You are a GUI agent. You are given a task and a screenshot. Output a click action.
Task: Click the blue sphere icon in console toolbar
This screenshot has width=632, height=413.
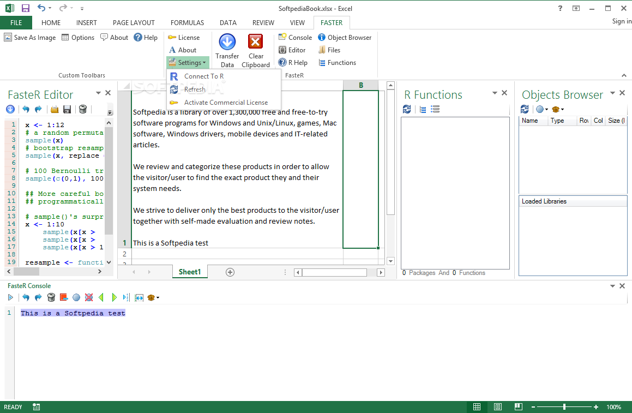click(x=76, y=297)
